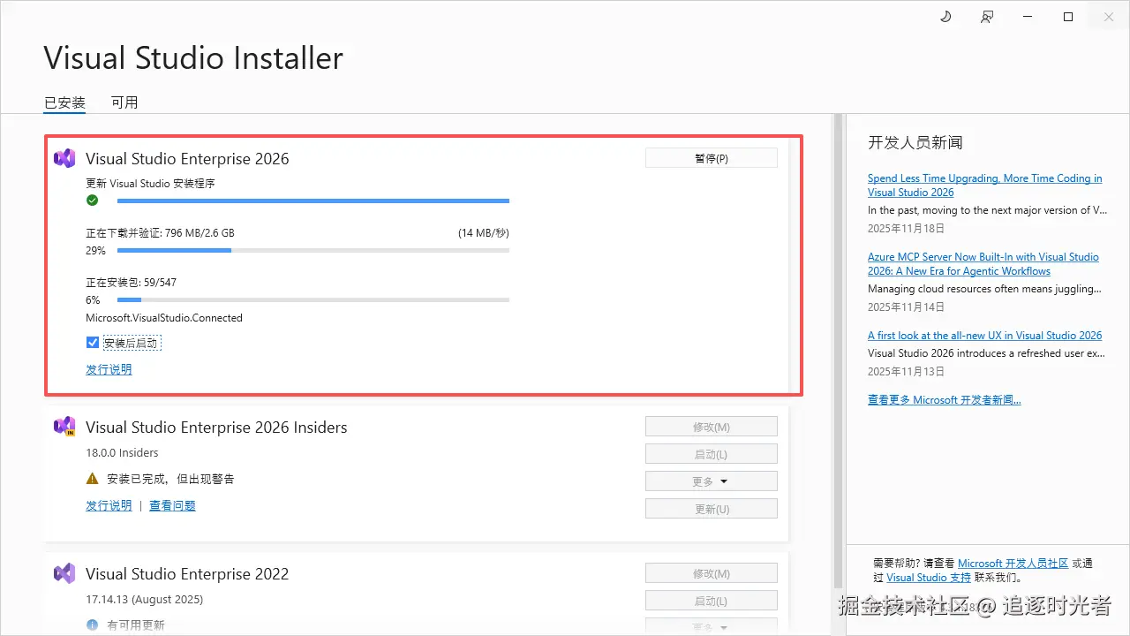Click the 'Managing cloud resources often means juggling...' summary

coord(984,289)
